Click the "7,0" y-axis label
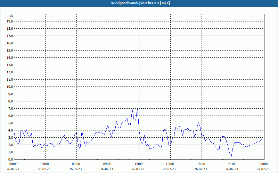The image size is (278, 173). click(x=10, y=109)
